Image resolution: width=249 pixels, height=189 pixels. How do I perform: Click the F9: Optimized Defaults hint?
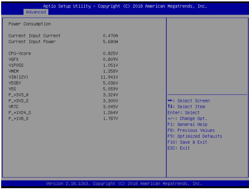tap(195, 136)
